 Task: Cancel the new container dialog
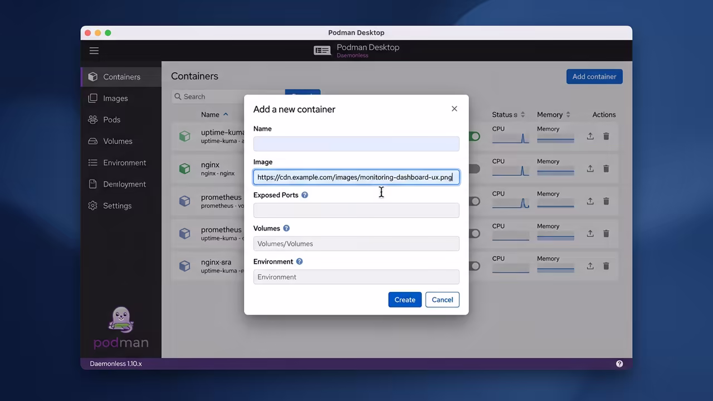coord(442,300)
